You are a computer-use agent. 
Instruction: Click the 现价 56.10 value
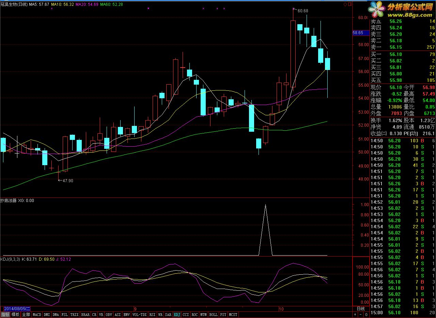[396, 87]
